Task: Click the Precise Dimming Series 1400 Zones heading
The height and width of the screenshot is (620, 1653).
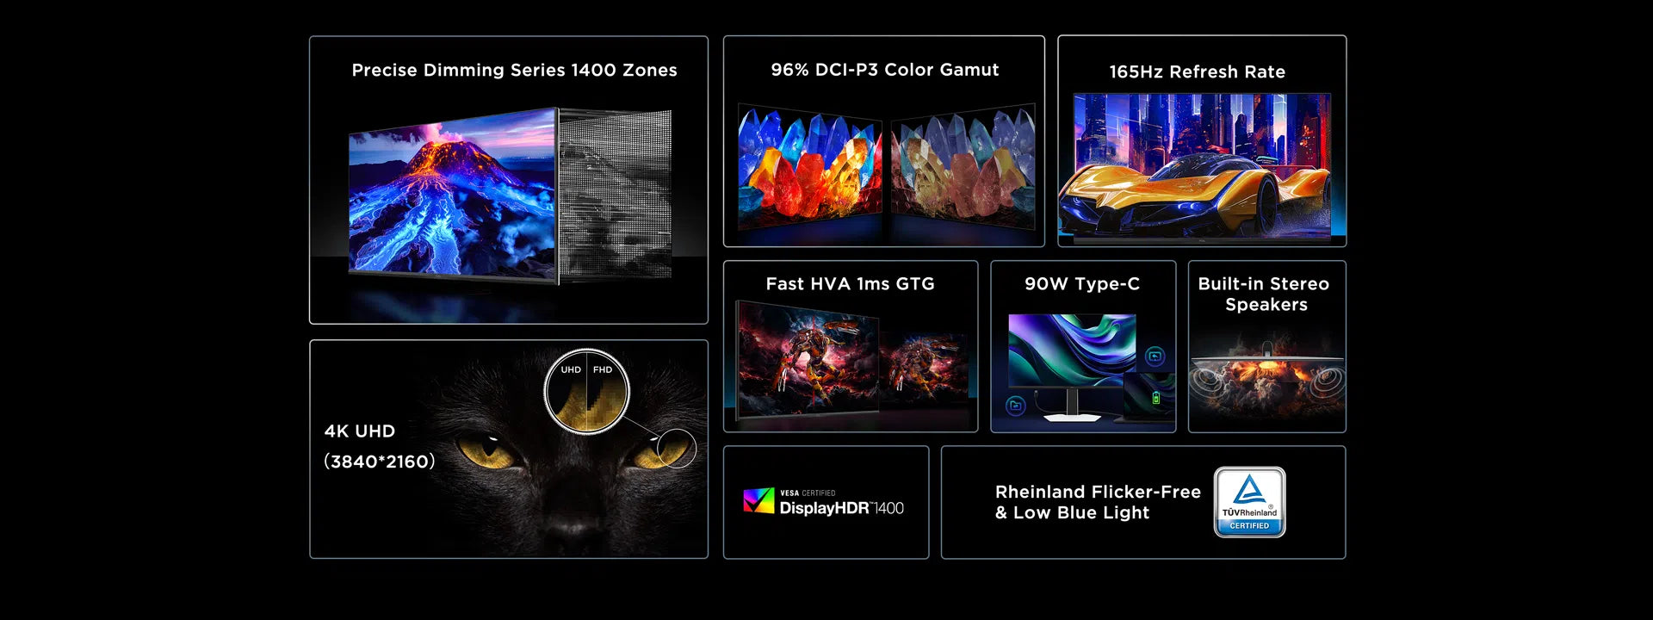Action: pyautogui.click(x=514, y=71)
